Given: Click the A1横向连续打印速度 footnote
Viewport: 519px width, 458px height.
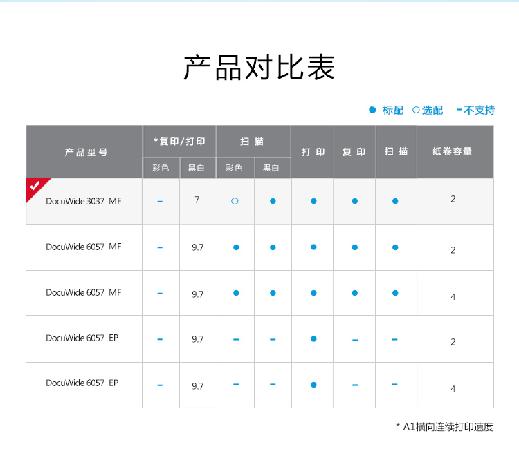Looking at the screenshot, I should [444, 427].
